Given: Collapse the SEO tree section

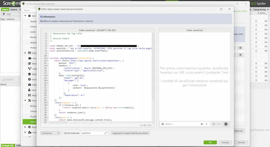Looking at the screenshot, I should coord(25,16).
